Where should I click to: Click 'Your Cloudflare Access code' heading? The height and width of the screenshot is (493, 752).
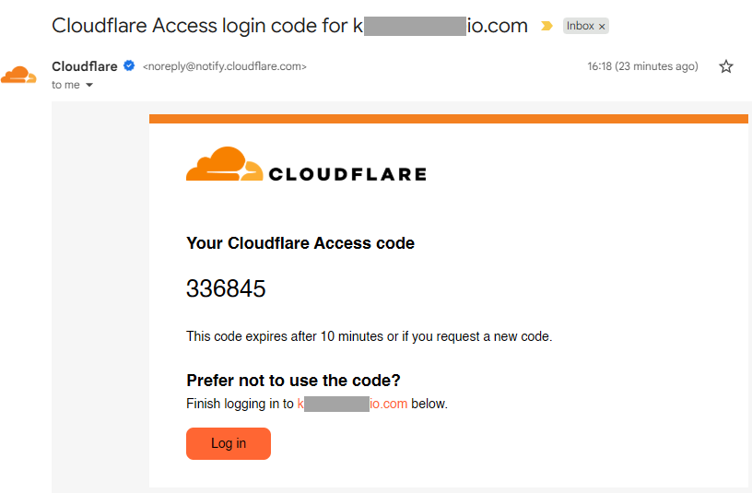click(300, 243)
